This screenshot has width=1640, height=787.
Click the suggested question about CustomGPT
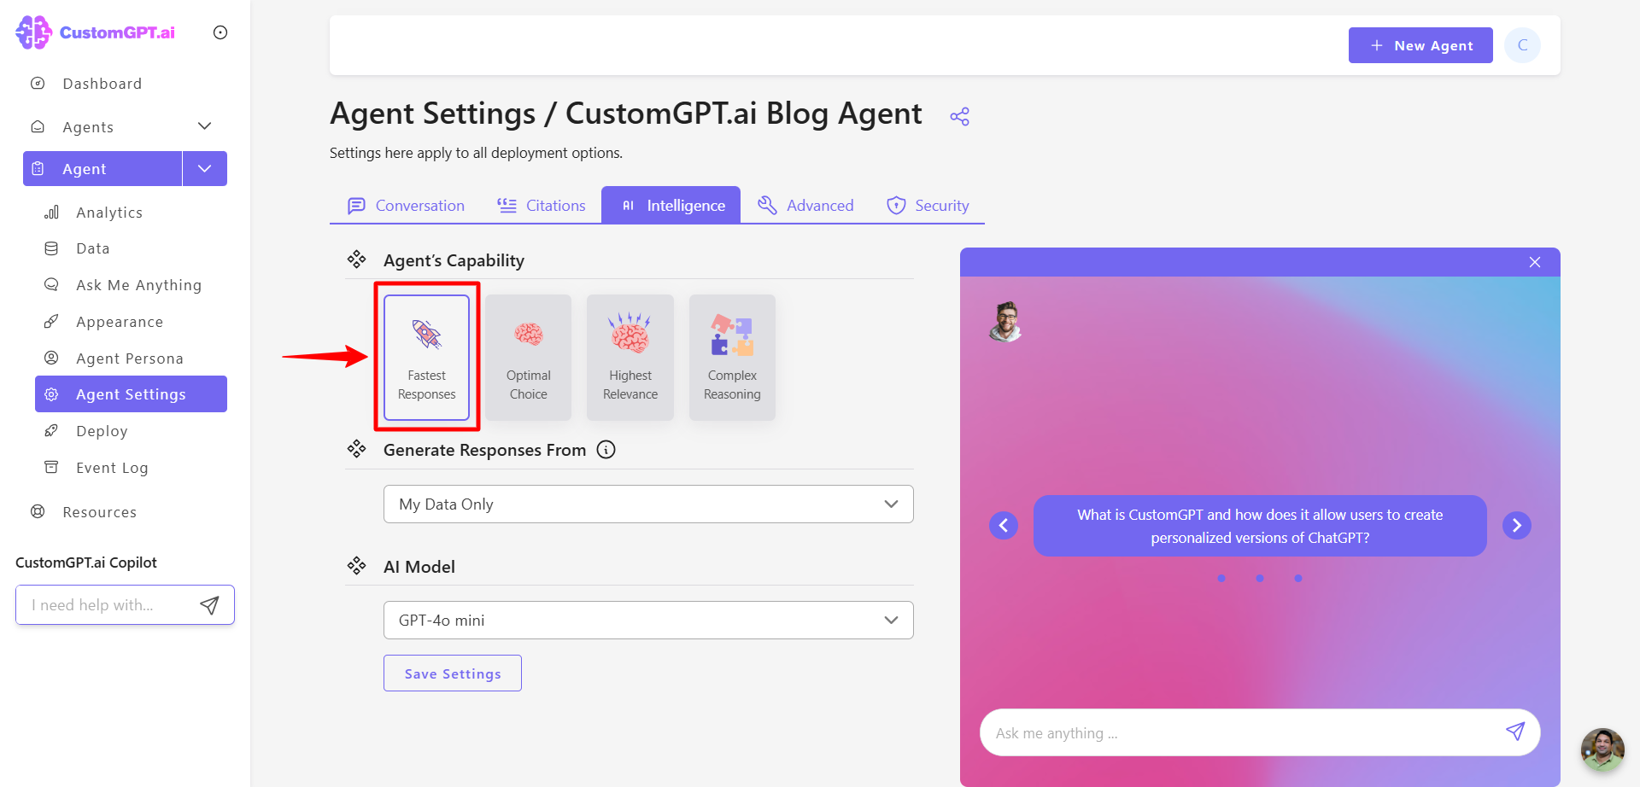click(1260, 526)
